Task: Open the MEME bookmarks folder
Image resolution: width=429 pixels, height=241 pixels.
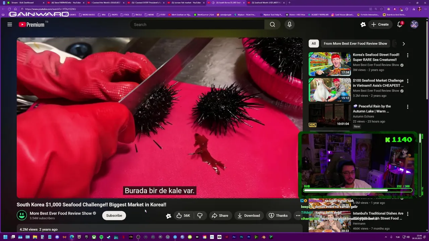Action: (x=149, y=15)
